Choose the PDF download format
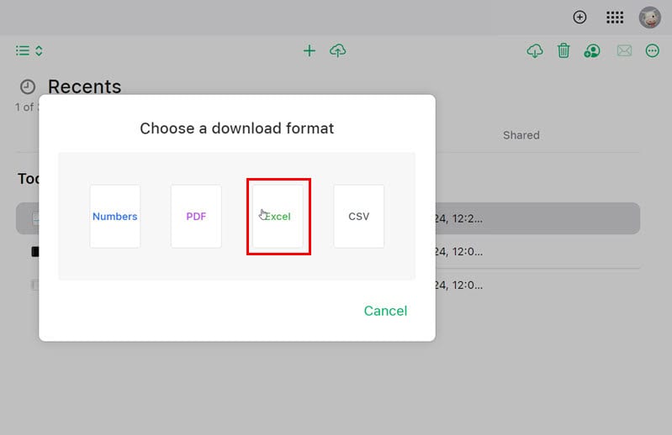The image size is (672, 435). pos(196,217)
